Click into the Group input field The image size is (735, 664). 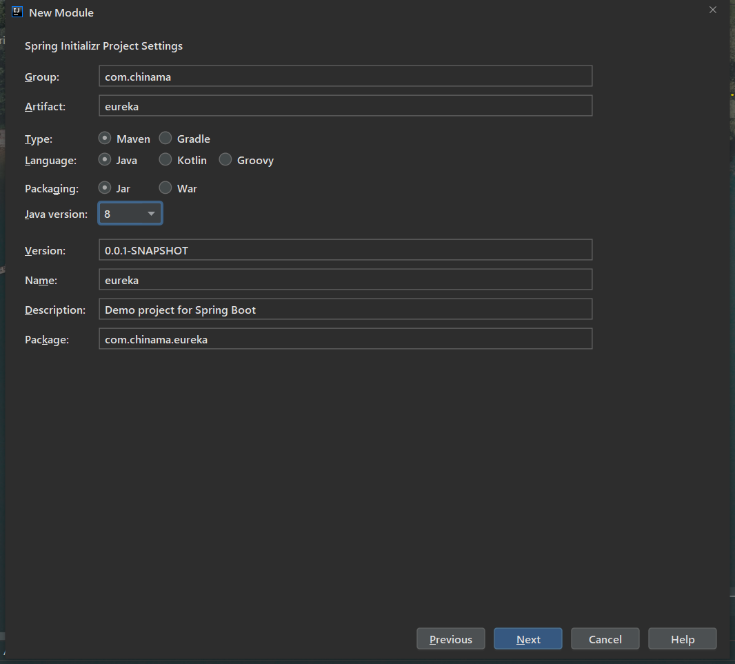pyautogui.click(x=345, y=77)
